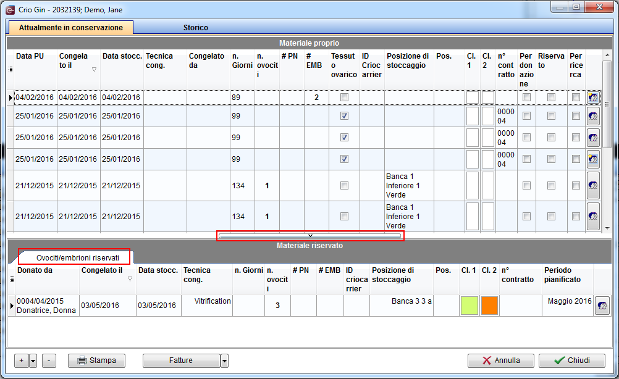Image resolution: width=619 pixels, height=379 pixels.
Task: Open column chooser of reserved material table
Action: pos(12,279)
